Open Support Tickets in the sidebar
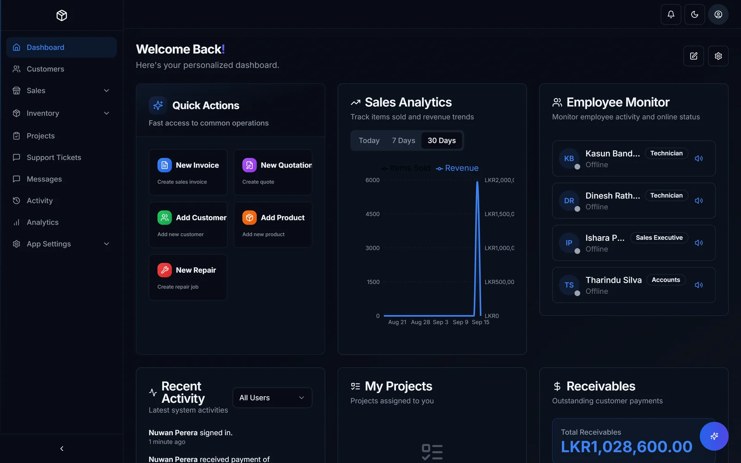 click(x=62, y=157)
